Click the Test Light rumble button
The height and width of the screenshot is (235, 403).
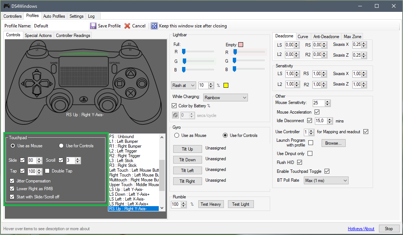(241, 204)
